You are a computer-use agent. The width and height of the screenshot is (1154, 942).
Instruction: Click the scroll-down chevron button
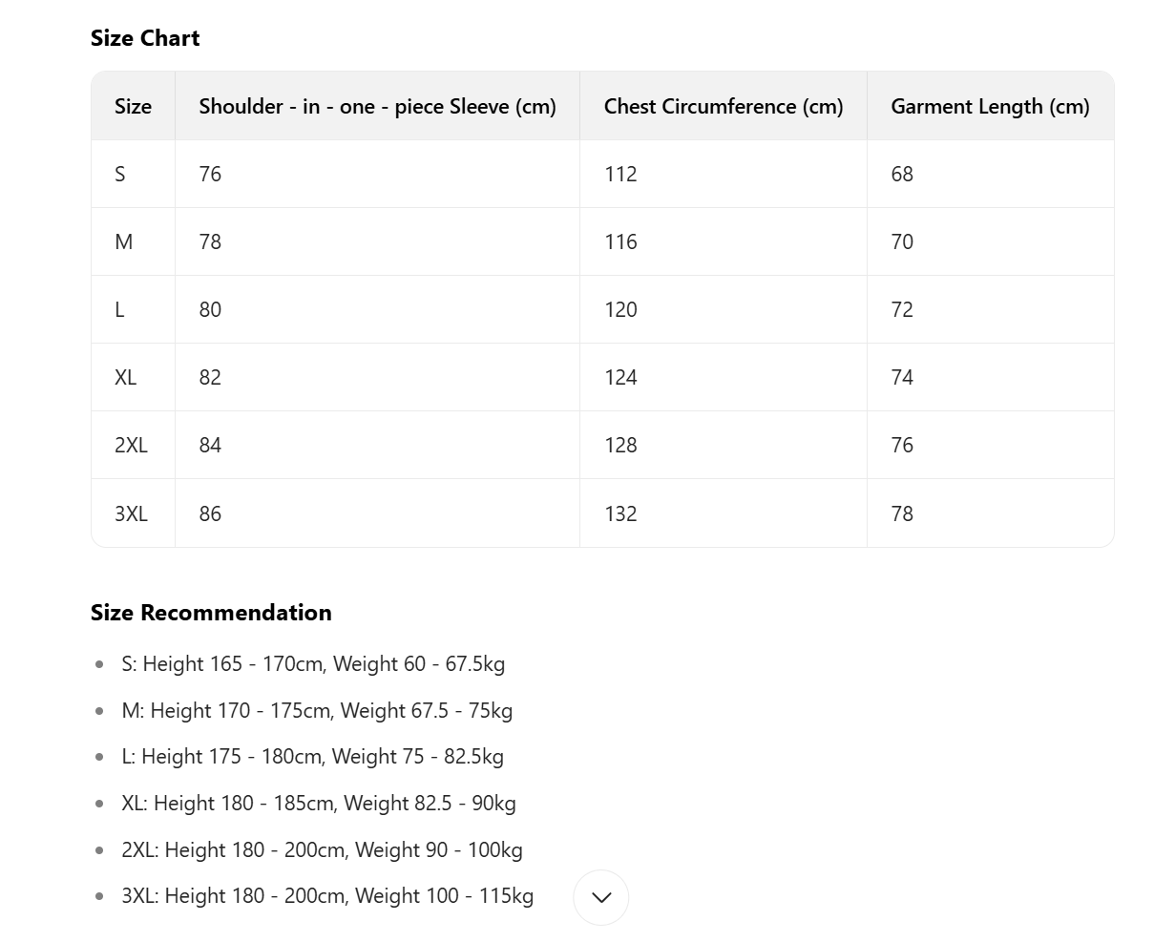(601, 897)
